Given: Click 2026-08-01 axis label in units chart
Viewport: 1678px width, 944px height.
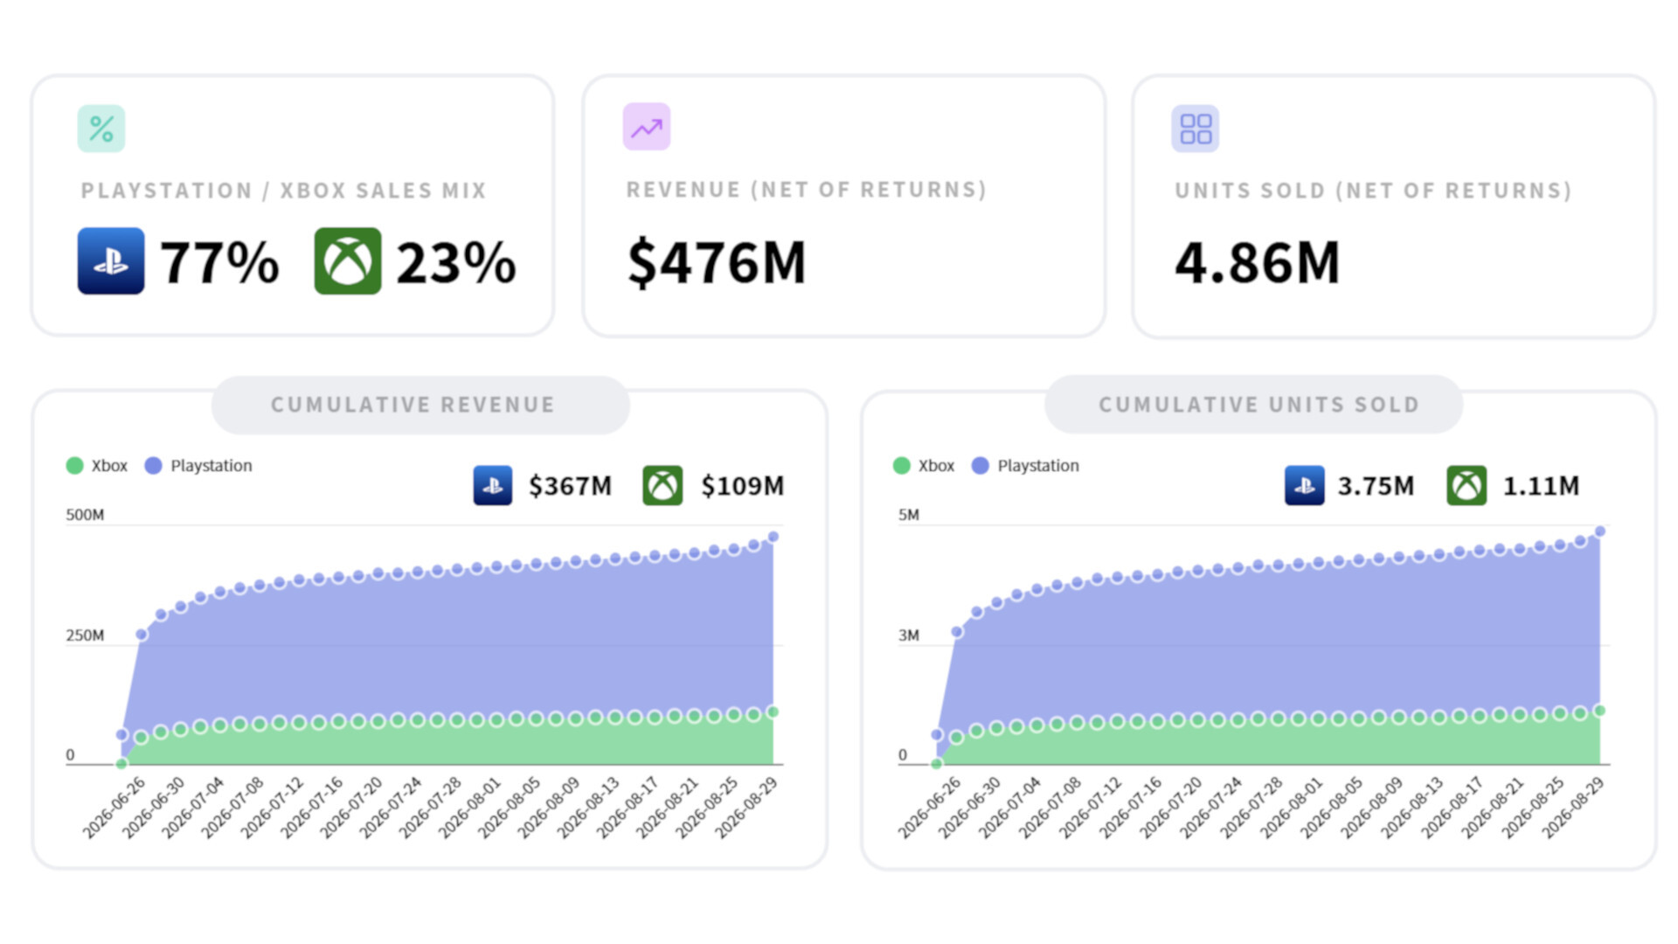Looking at the screenshot, I should (1291, 808).
